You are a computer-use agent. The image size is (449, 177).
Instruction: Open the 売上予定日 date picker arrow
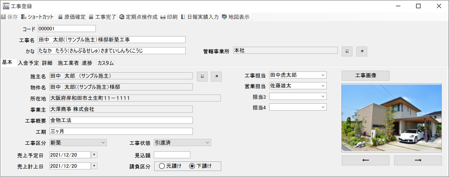coord(94,155)
